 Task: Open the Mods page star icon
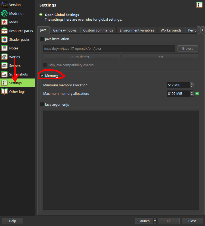coord(4,22)
